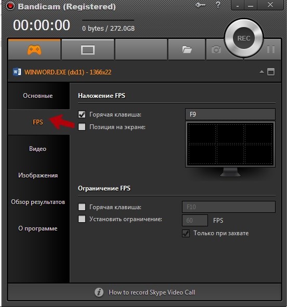Click the WINWORD.EXE (dx11) target text
This screenshot has height=307, width=287.
[68, 72]
